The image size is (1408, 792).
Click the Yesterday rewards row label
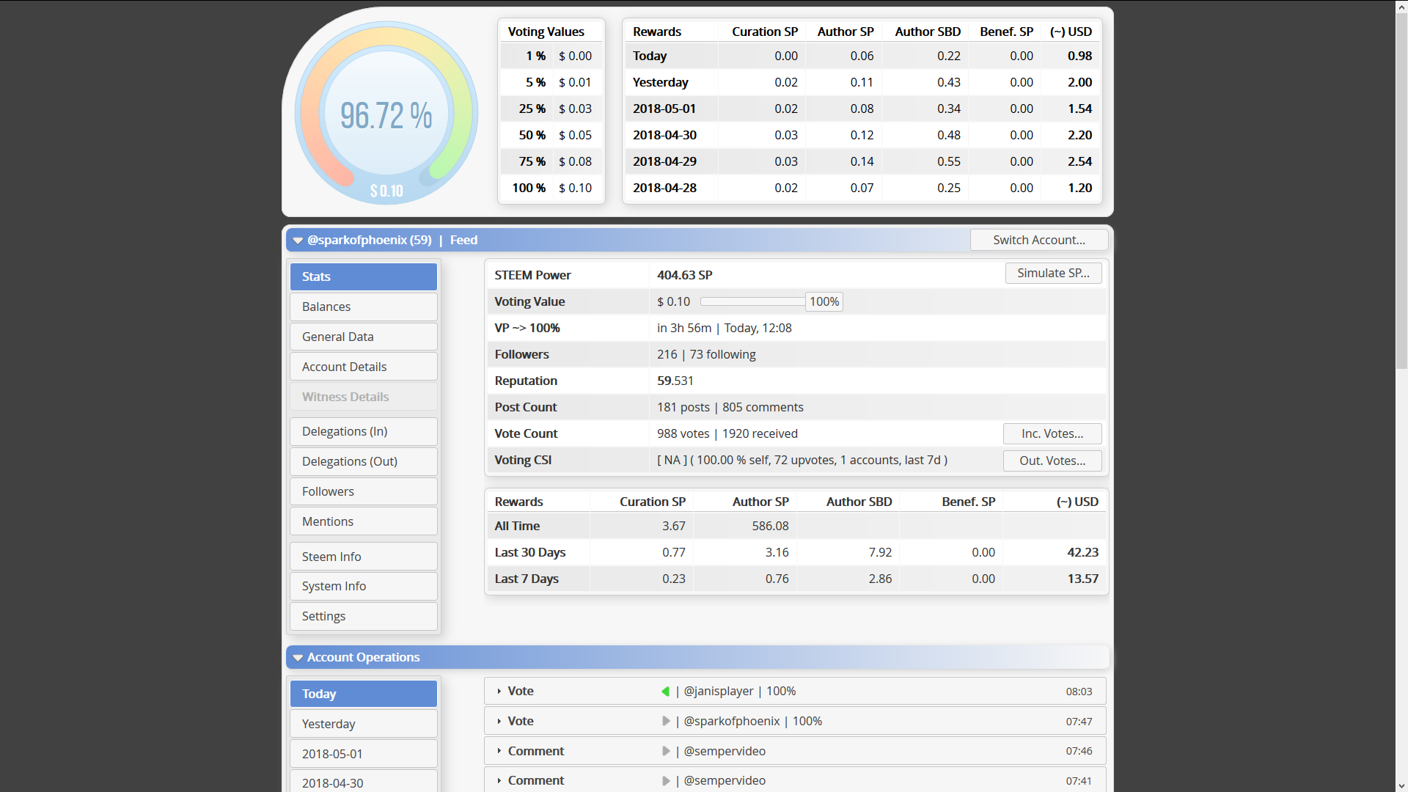point(661,82)
